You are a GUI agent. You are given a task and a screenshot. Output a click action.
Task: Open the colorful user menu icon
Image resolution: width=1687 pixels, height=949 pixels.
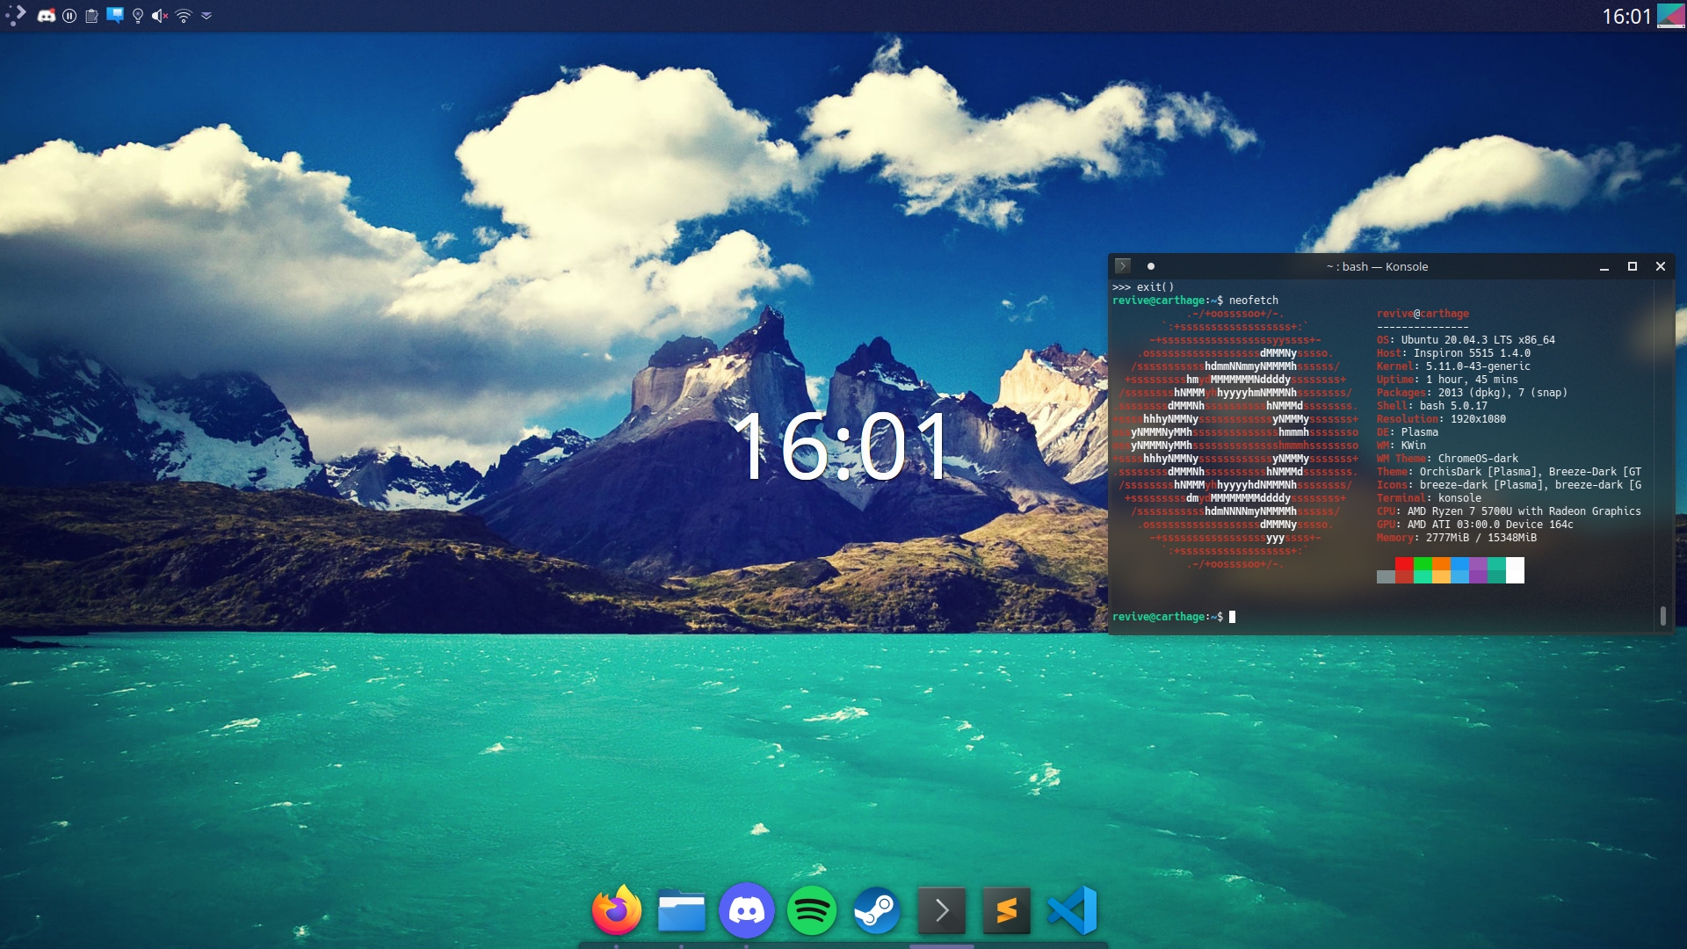(1670, 16)
